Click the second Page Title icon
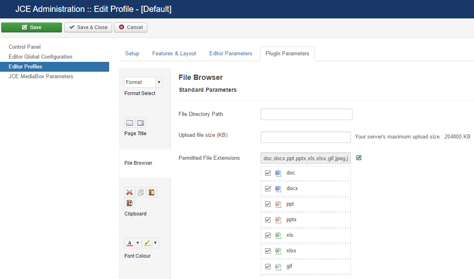Viewport: 474px width, 279px height. click(141, 123)
